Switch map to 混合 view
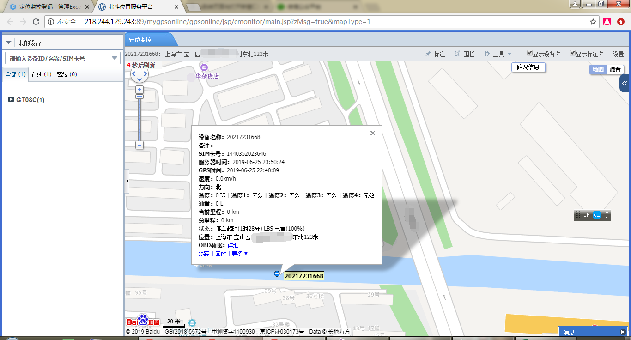Viewport: 631px width, 340px height. 615,69
